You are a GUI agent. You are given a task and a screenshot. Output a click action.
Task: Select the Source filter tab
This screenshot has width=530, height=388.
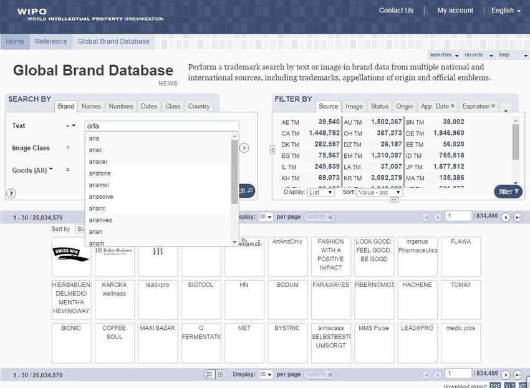(x=328, y=106)
